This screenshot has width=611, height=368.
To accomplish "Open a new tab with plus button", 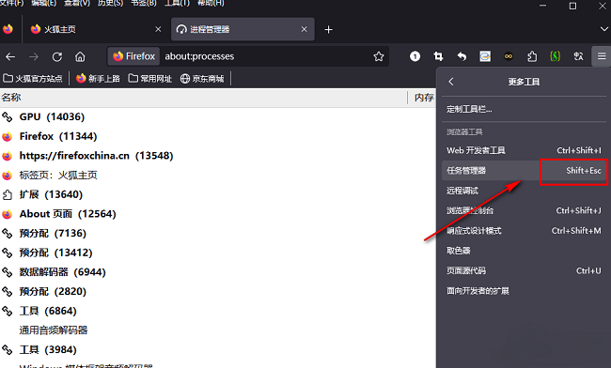I will (x=328, y=29).
